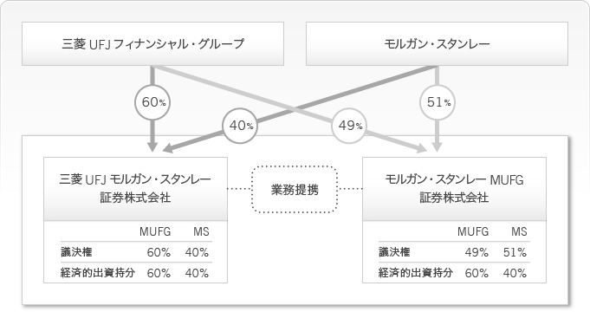This screenshot has height=312, width=590.
Task: Click MUFG column header in left table
Action: coord(155,231)
